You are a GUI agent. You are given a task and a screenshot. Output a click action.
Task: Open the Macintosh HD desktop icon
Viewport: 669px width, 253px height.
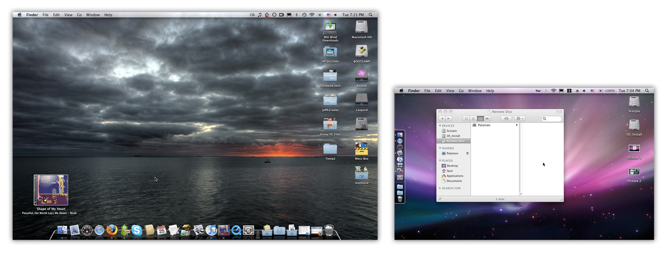click(361, 28)
